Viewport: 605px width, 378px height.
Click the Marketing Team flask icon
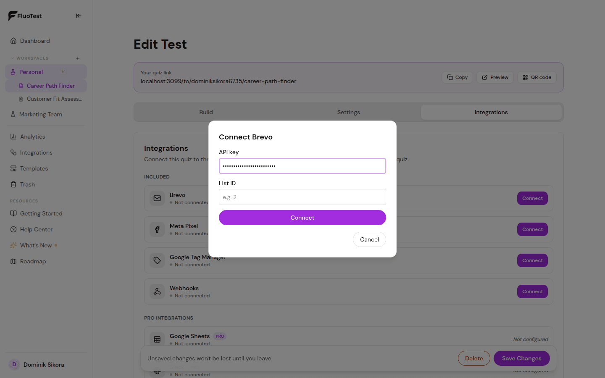pyautogui.click(x=13, y=114)
